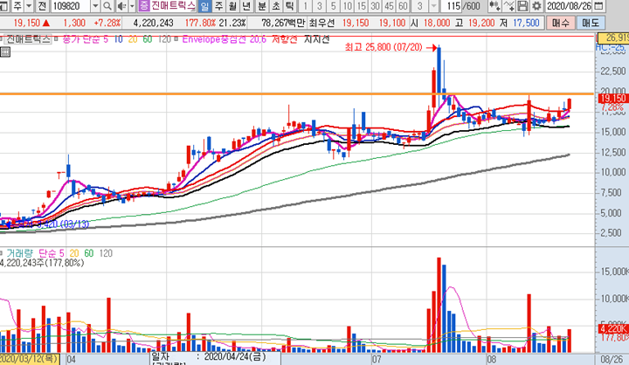Click the blue 10 moving average legend

(x=118, y=39)
